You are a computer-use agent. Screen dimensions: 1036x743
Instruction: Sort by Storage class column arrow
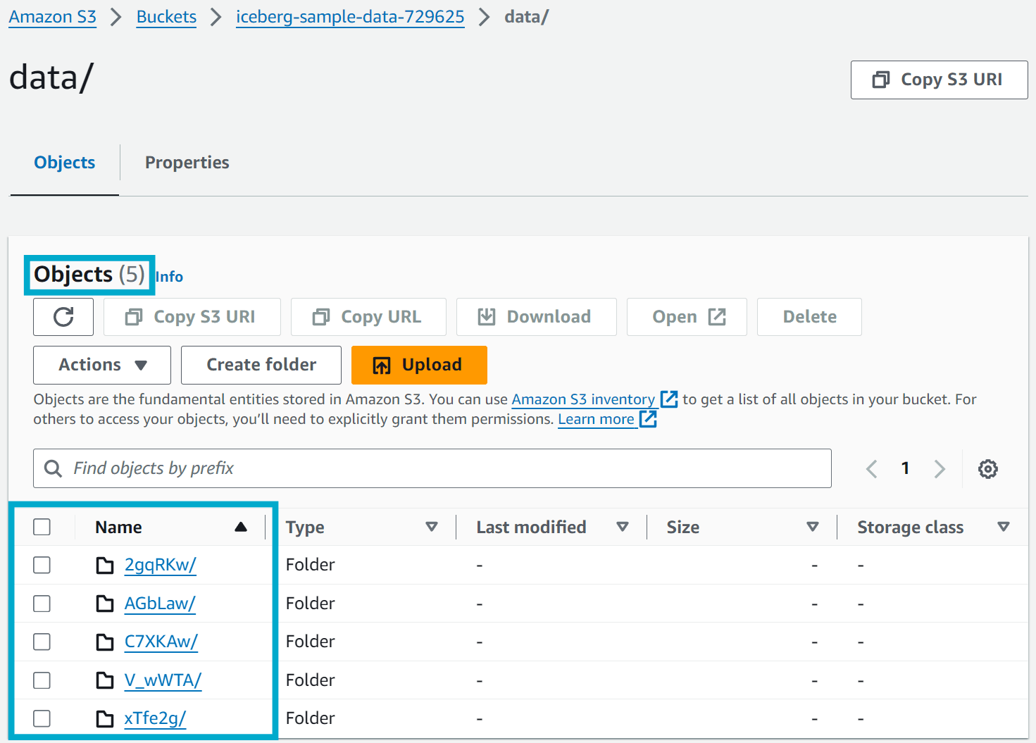(x=1004, y=527)
